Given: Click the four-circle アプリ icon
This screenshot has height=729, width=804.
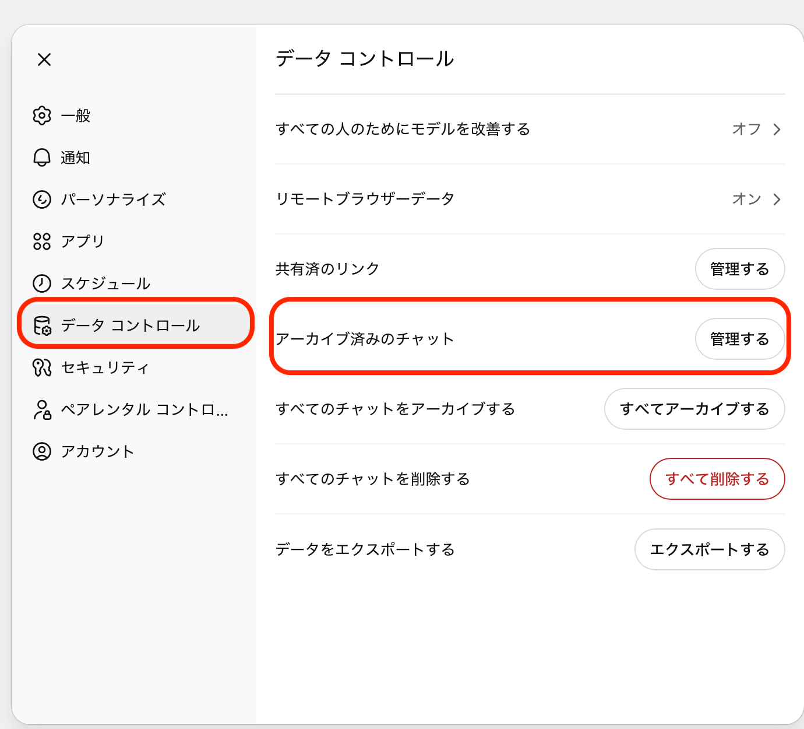Looking at the screenshot, I should [x=42, y=241].
